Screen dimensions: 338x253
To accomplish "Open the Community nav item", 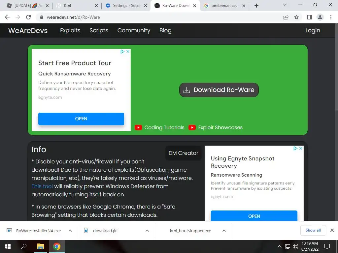I will [x=134, y=31].
